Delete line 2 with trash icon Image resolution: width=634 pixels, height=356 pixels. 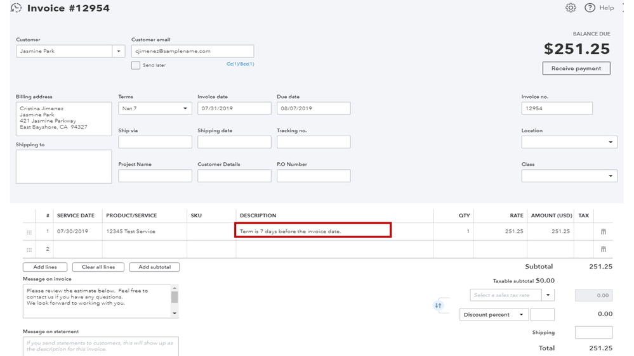click(604, 249)
